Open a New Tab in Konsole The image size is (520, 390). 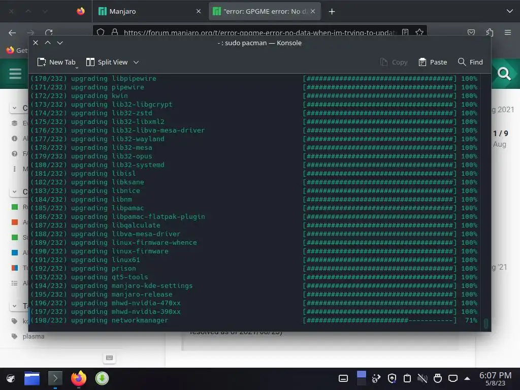click(x=56, y=62)
